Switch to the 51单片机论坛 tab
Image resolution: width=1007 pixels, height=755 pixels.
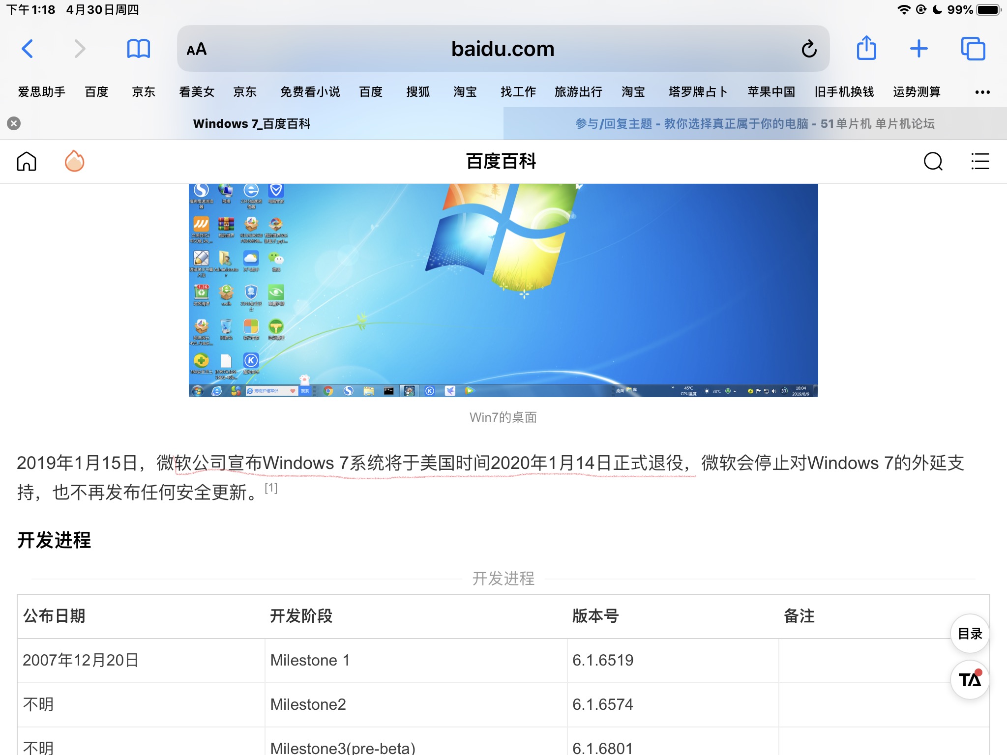coord(755,123)
